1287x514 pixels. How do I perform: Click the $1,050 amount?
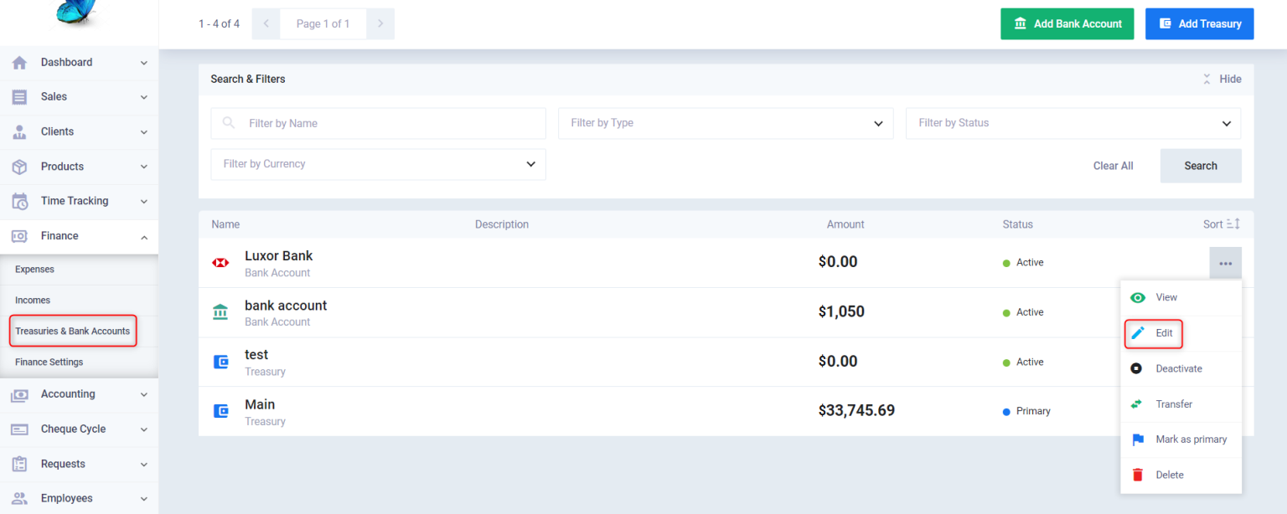pos(841,311)
